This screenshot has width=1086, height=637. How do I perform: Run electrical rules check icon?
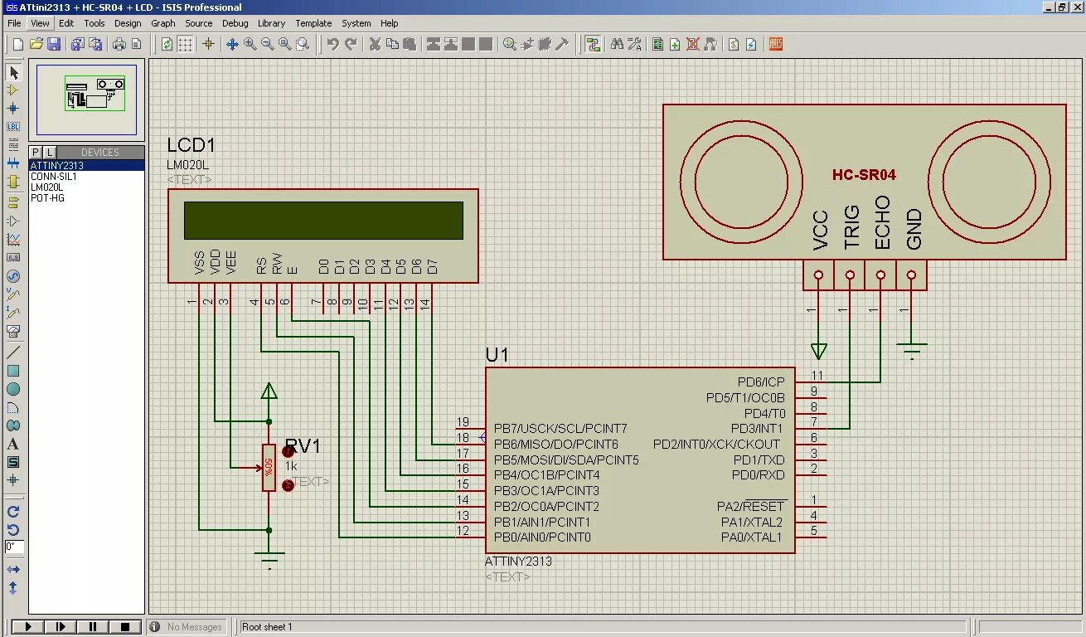tap(751, 44)
